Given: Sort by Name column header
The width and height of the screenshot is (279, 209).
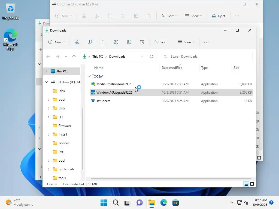Looking at the screenshot, I should (x=99, y=68).
